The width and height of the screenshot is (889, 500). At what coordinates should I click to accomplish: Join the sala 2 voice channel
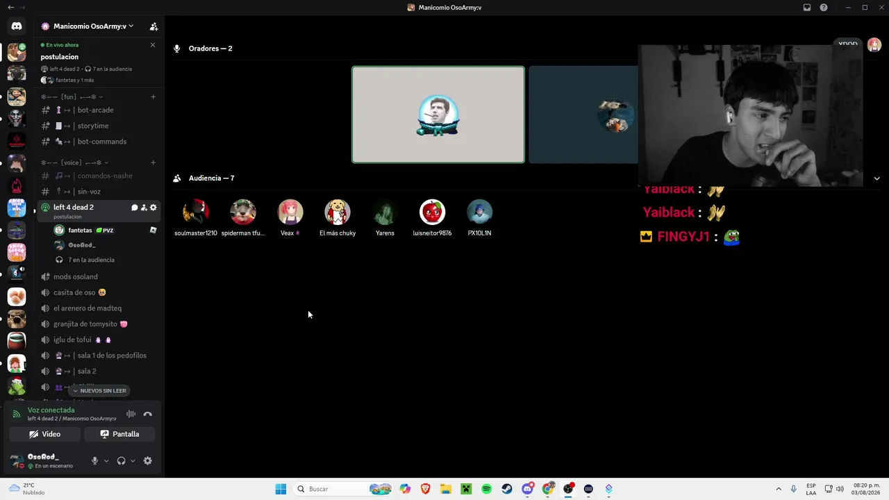(97, 371)
